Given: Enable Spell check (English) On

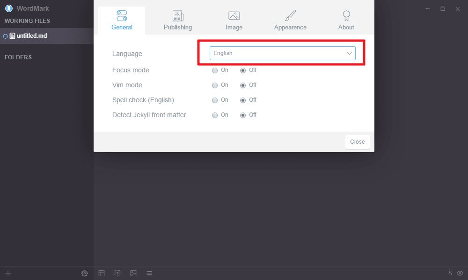Looking at the screenshot, I should click(x=215, y=100).
